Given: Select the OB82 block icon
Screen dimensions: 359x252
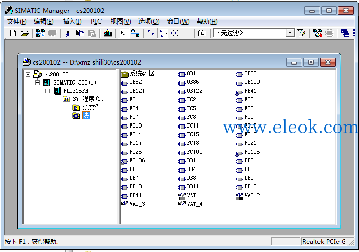Looking at the screenshot, I should click(124, 83).
